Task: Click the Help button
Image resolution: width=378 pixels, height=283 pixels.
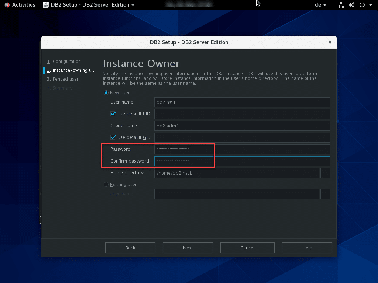Action: (307, 248)
